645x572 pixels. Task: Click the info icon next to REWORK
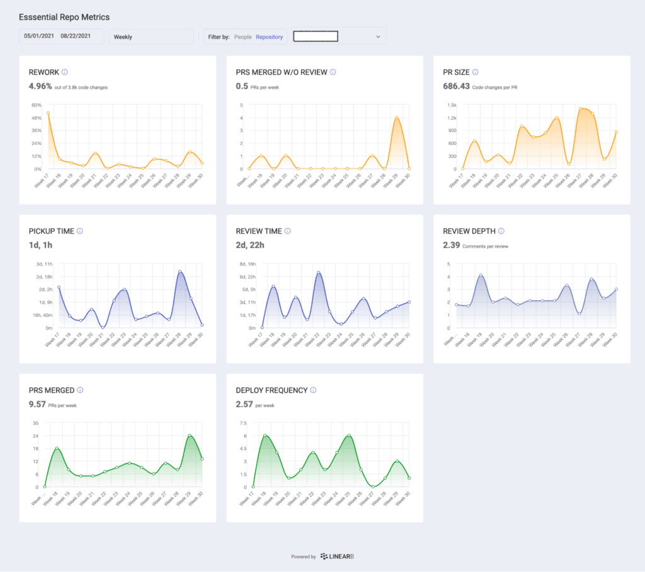pyautogui.click(x=65, y=72)
